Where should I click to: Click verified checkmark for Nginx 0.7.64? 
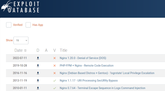click(x=55, y=88)
